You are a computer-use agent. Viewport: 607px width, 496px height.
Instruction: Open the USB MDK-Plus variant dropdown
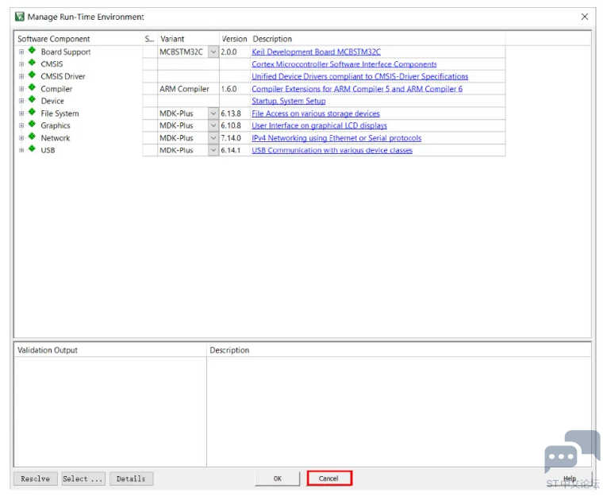click(213, 151)
